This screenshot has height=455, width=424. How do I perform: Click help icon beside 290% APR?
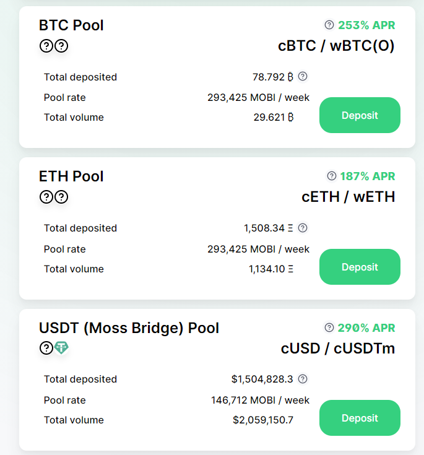pos(329,327)
